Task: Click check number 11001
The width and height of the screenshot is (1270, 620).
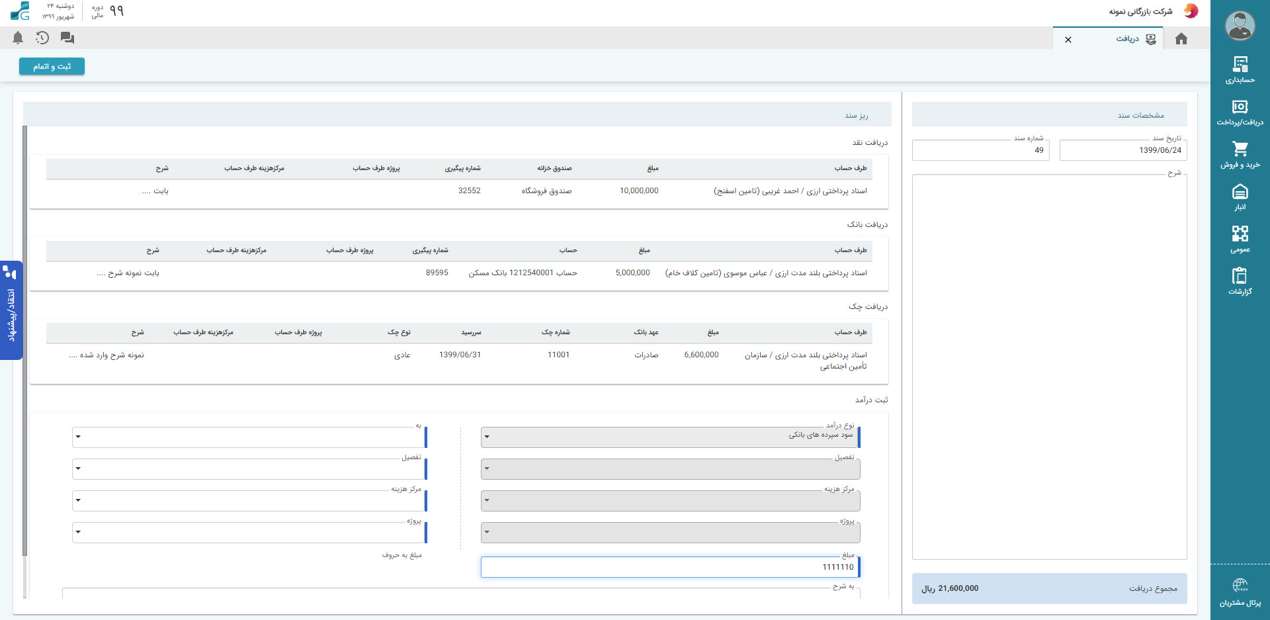Action: pyautogui.click(x=558, y=355)
